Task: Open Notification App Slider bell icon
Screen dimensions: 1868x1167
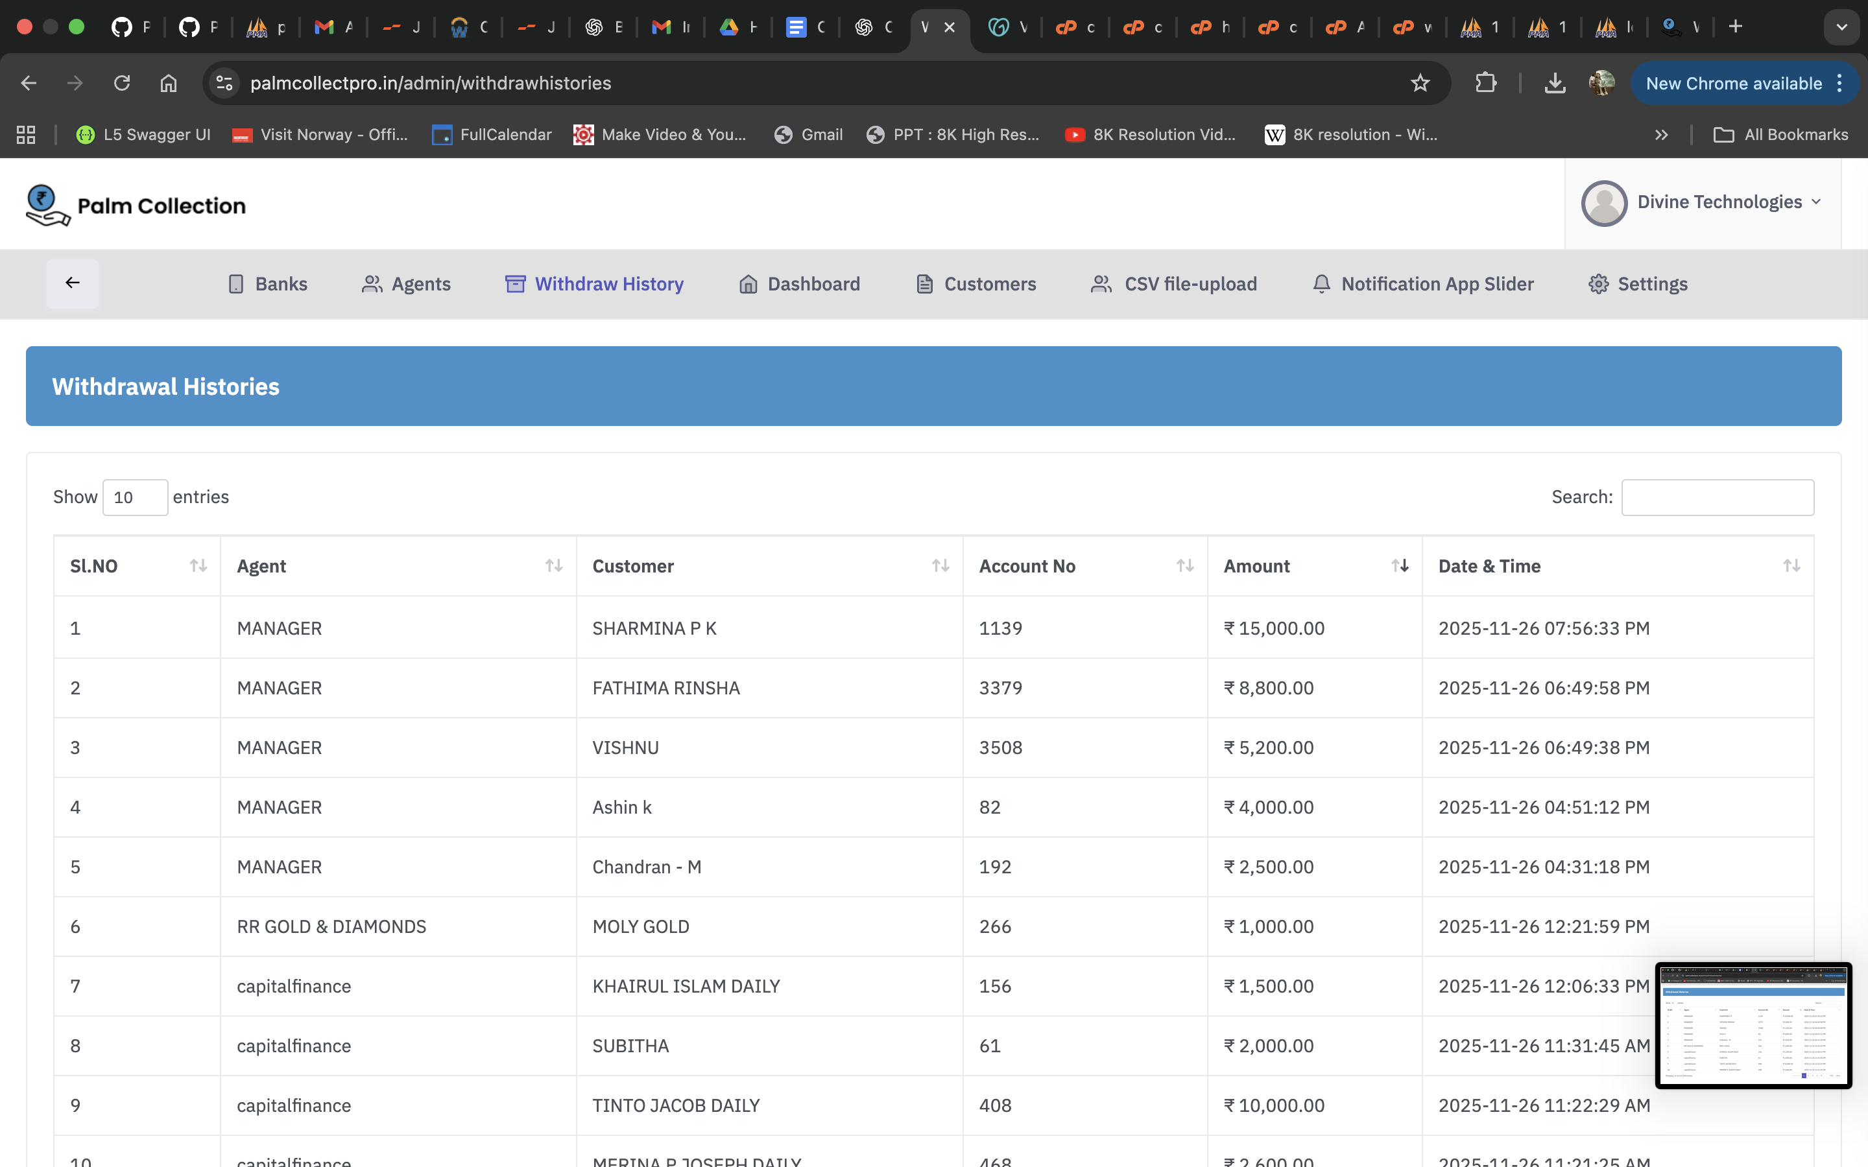Action: pyautogui.click(x=1321, y=284)
